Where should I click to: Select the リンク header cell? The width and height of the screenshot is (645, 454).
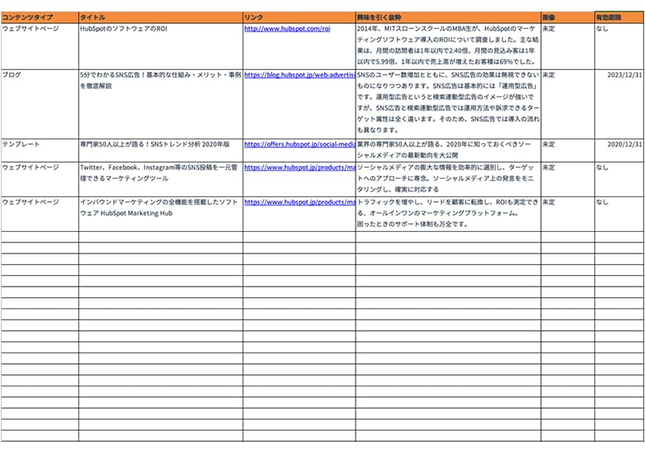[299, 17]
